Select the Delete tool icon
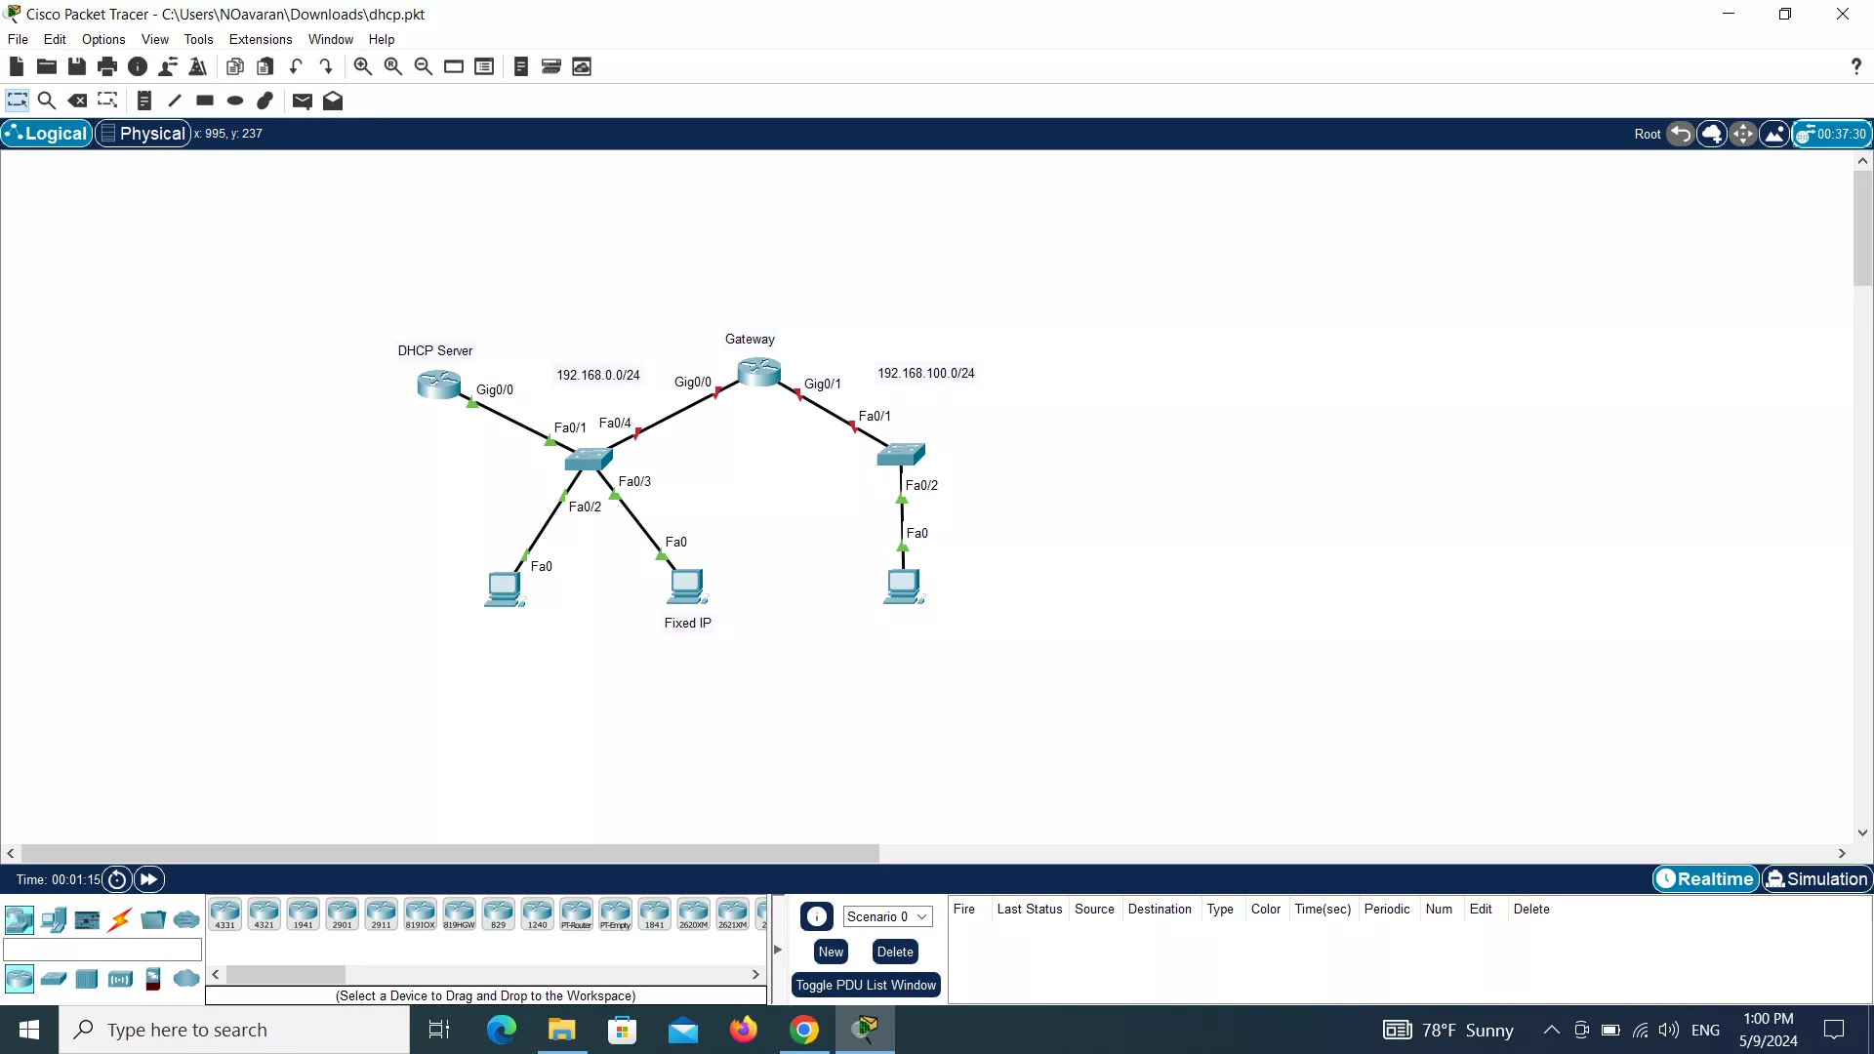 pyautogui.click(x=77, y=101)
